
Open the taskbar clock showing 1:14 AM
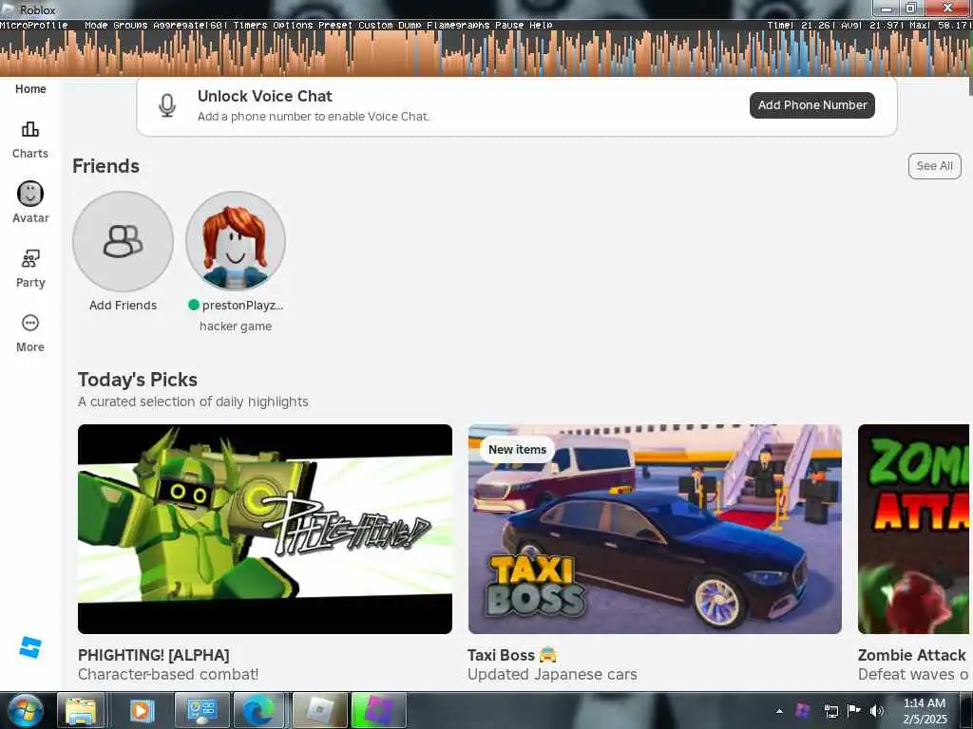tap(925, 711)
